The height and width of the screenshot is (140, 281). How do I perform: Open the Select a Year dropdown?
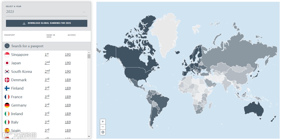(x=47, y=12)
